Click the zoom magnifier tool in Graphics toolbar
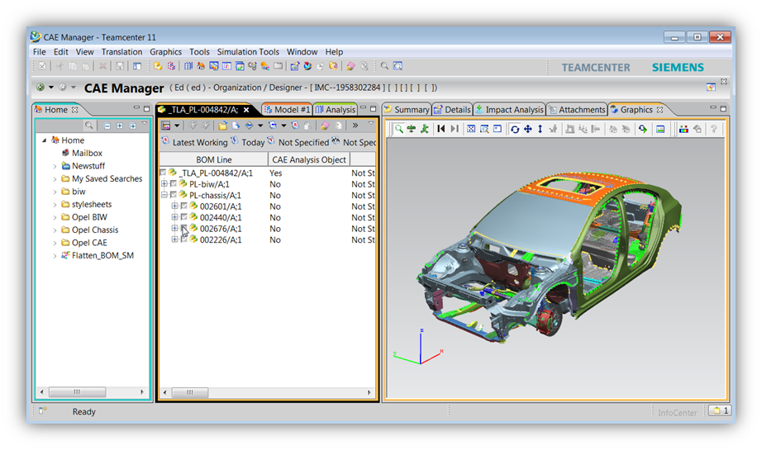This screenshot has width=762, height=450. pos(398,129)
